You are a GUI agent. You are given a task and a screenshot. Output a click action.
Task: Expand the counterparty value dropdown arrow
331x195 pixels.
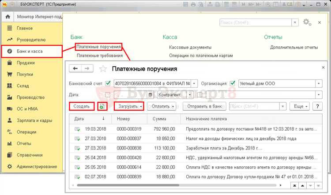pos(319,95)
